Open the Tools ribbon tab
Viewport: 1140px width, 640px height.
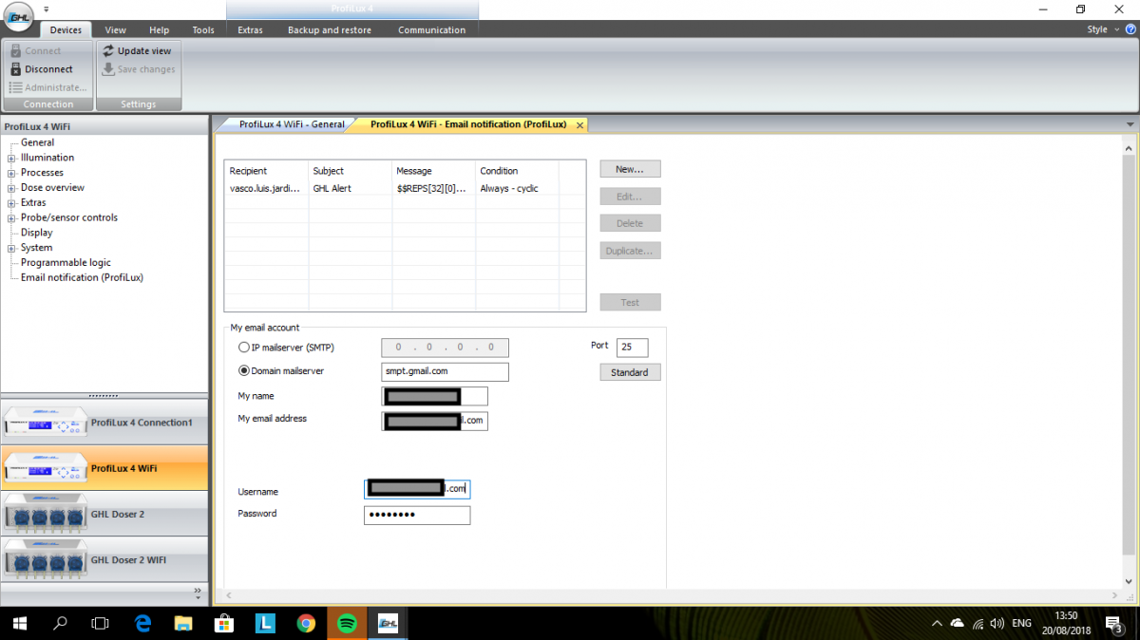(x=203, y=30)
